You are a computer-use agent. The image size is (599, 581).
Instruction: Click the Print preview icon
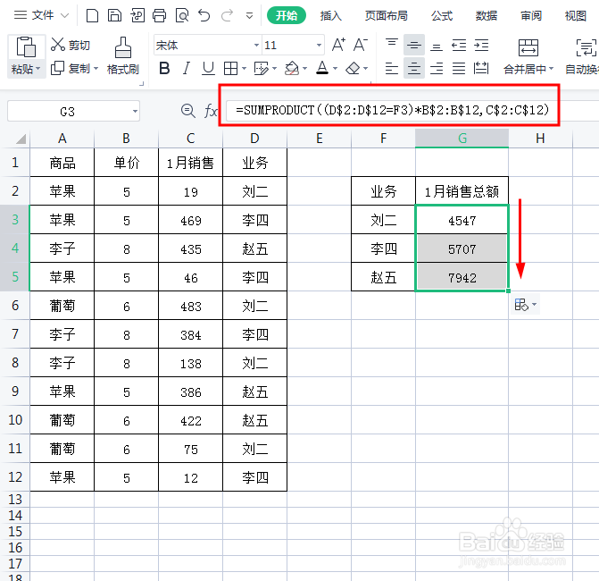pos(182,16)
